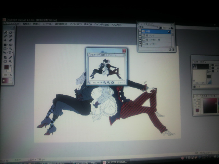Open the brush tool options arrow

8,32
